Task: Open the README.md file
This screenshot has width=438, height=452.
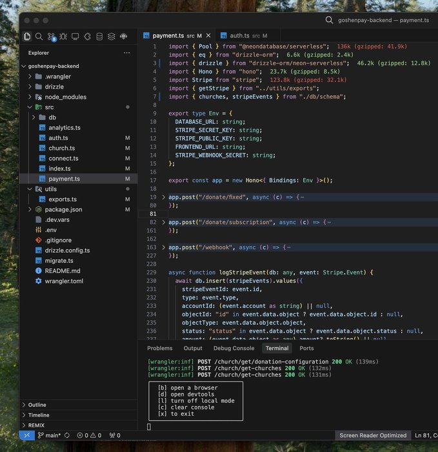Action: 78,271
